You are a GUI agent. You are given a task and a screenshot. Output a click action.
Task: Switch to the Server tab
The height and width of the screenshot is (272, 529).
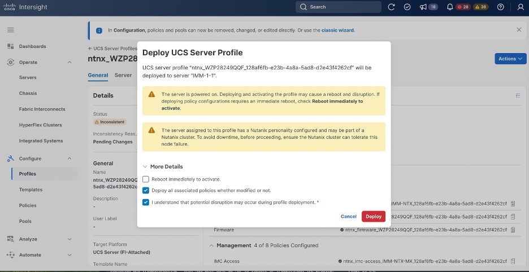click(x=123, y=75)
